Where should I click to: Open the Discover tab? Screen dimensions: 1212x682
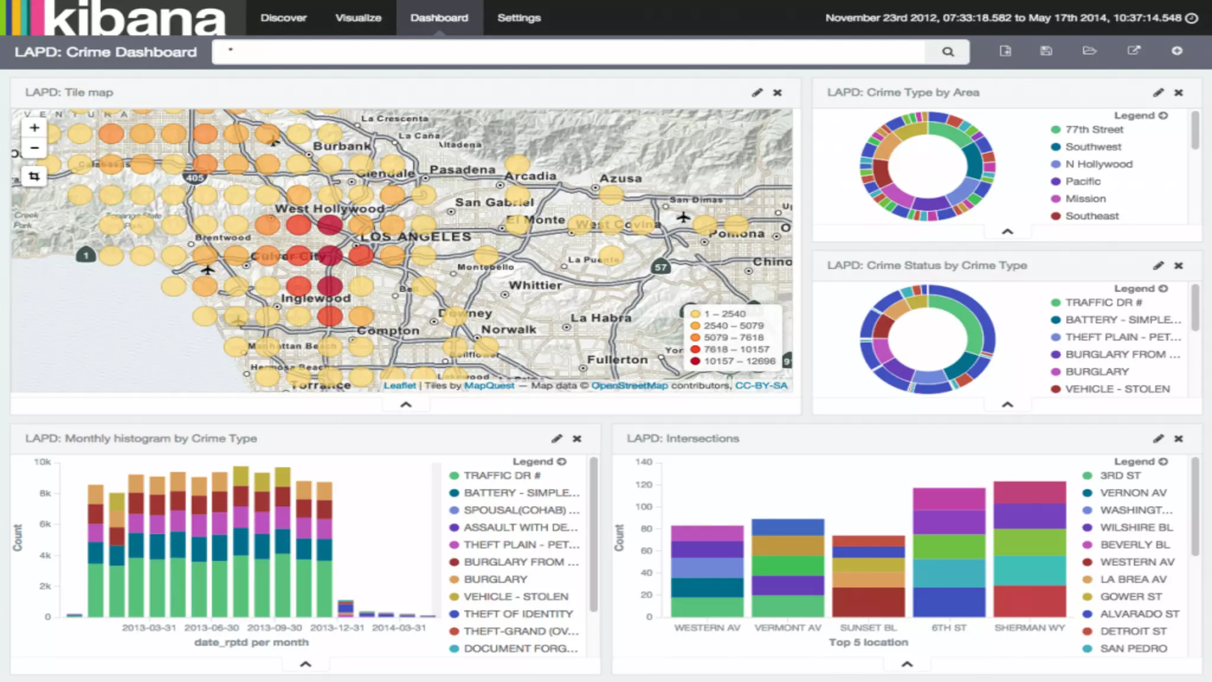(283, 18)
